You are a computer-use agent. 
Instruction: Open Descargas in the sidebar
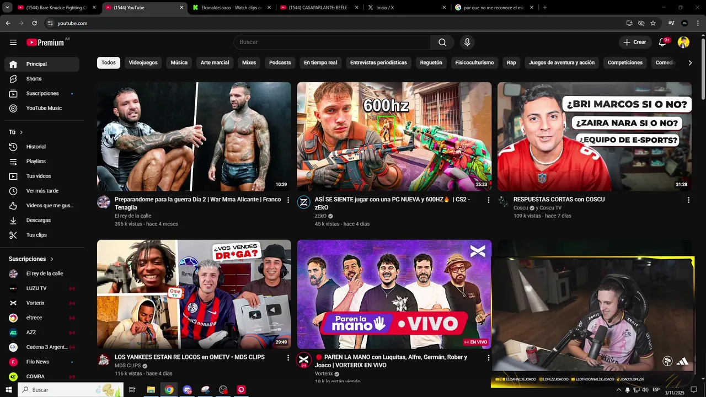point(42,220)
